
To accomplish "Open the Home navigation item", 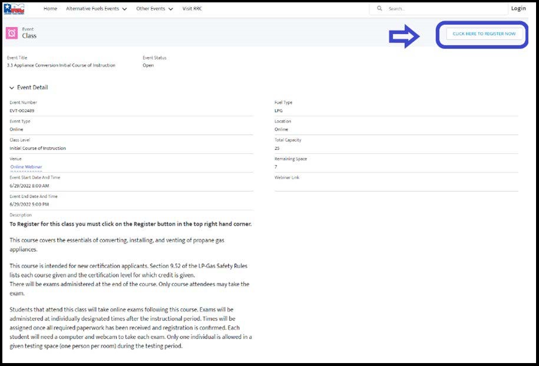I will pyautogui.click(x=50, y=9).
